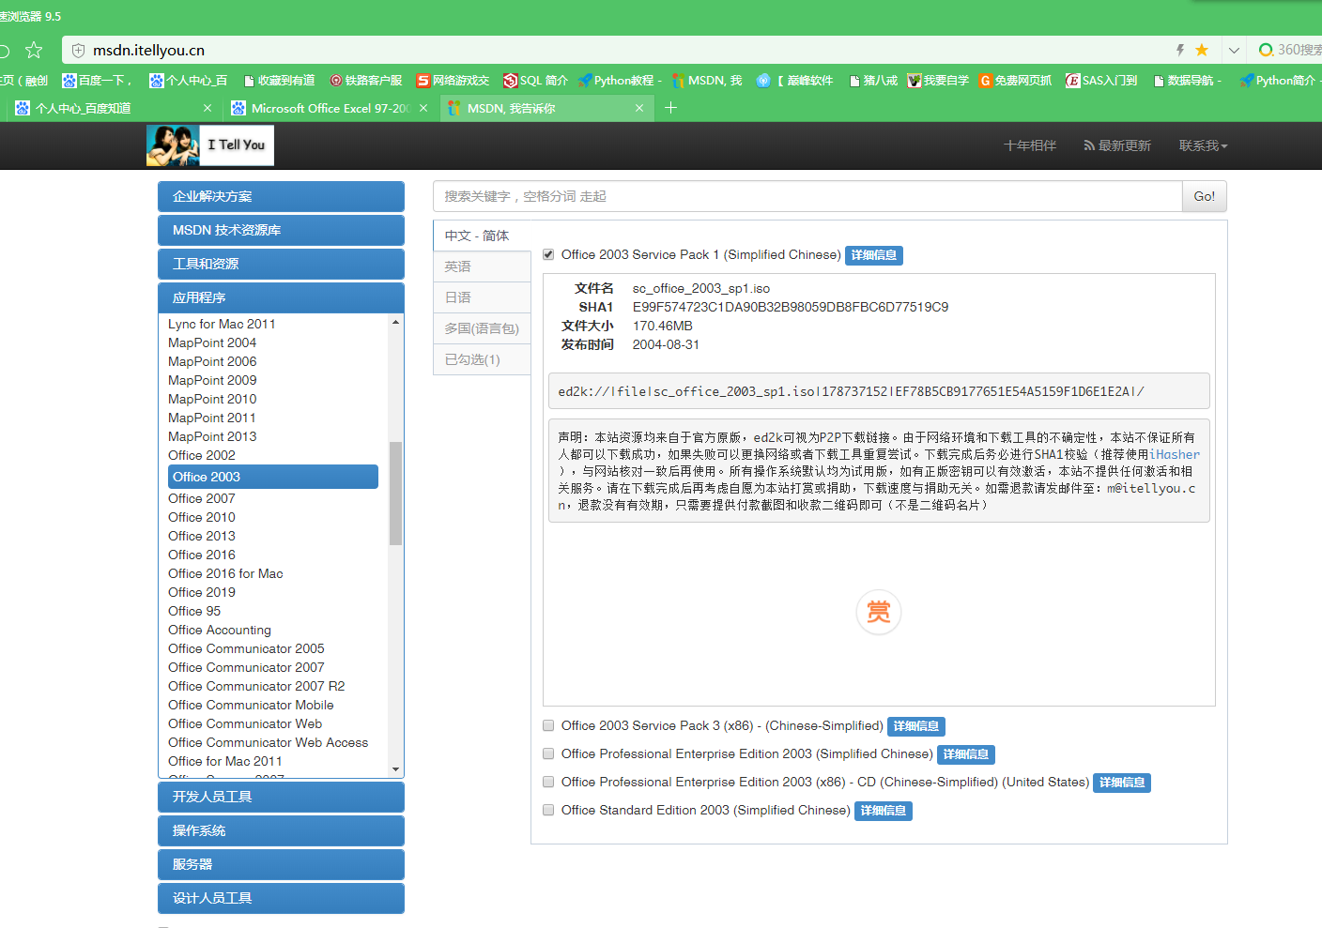Select MapPoint 2013 in the application list
Viewport: 1322px width, 928px height.
pos(212,436)
